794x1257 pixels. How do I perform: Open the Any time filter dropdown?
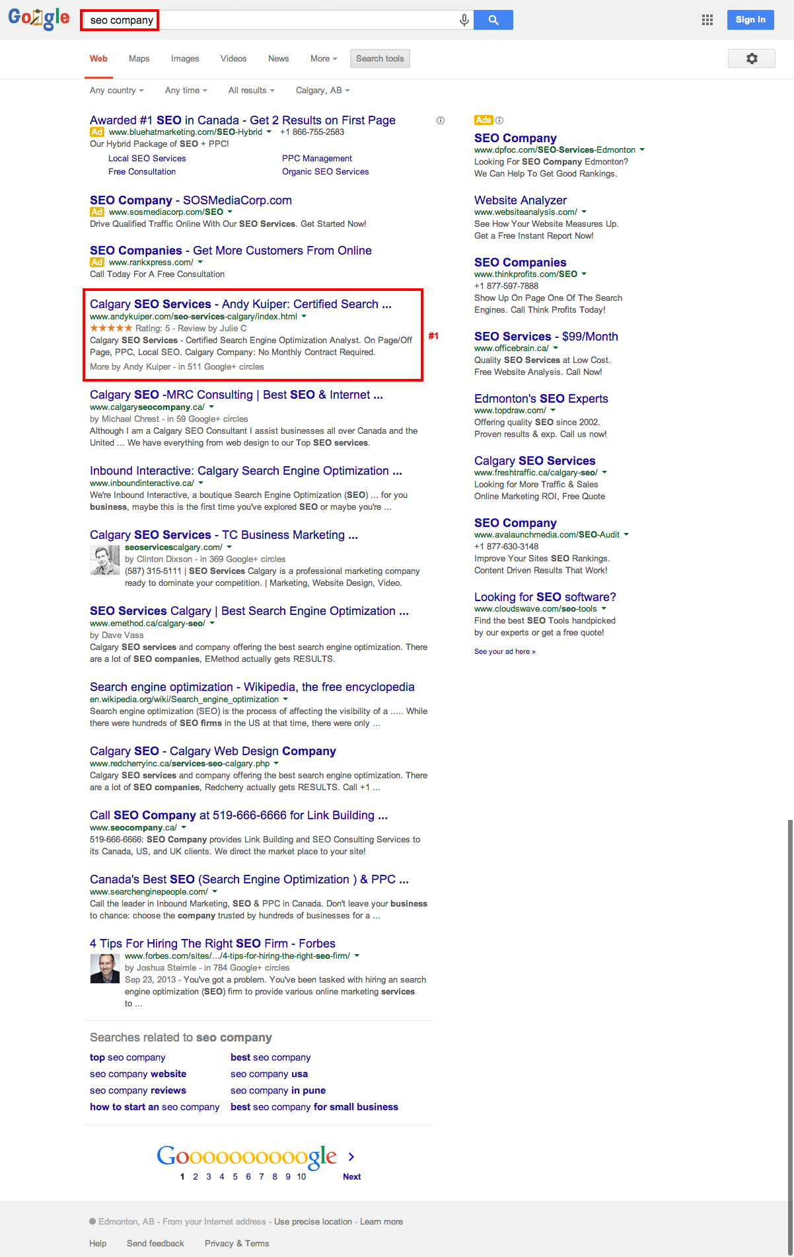coord(186,91)
